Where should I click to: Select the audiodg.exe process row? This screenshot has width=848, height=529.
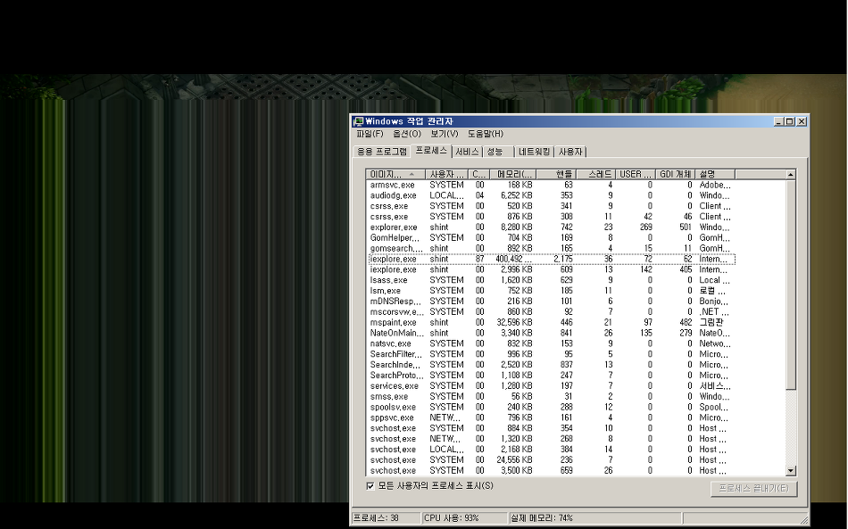(x=551, y=195)
